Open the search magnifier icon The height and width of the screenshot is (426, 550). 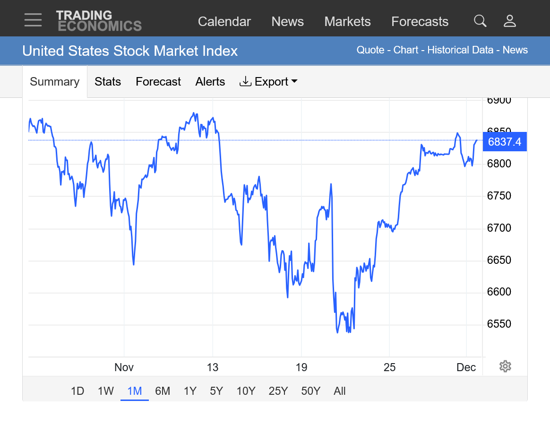[480, 21]
